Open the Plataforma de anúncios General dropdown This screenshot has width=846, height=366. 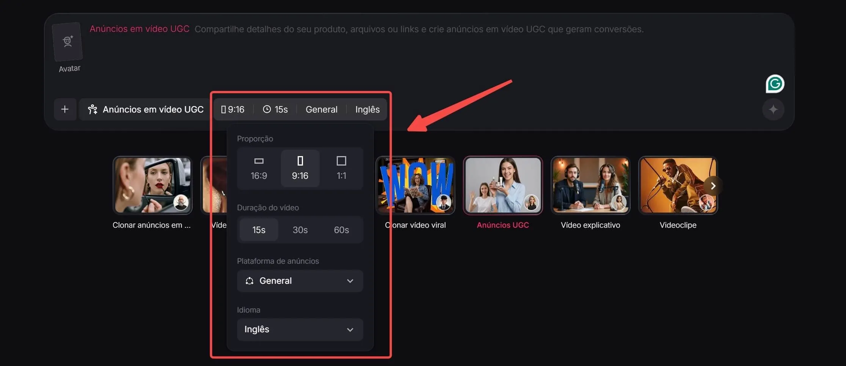point(300,281)
